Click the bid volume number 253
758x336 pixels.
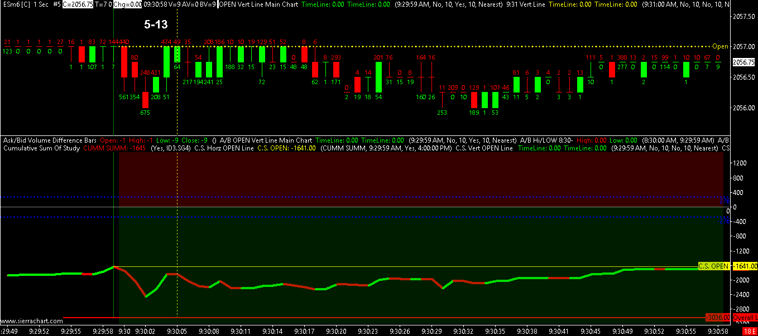click(x=442, y=113)
